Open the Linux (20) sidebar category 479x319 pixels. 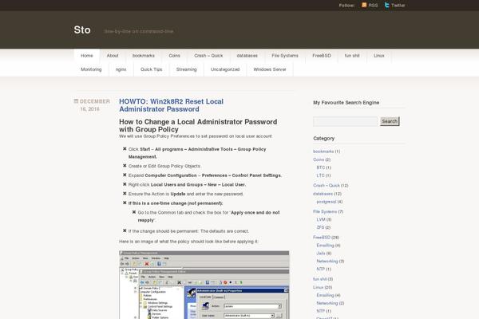click(318, 287)
